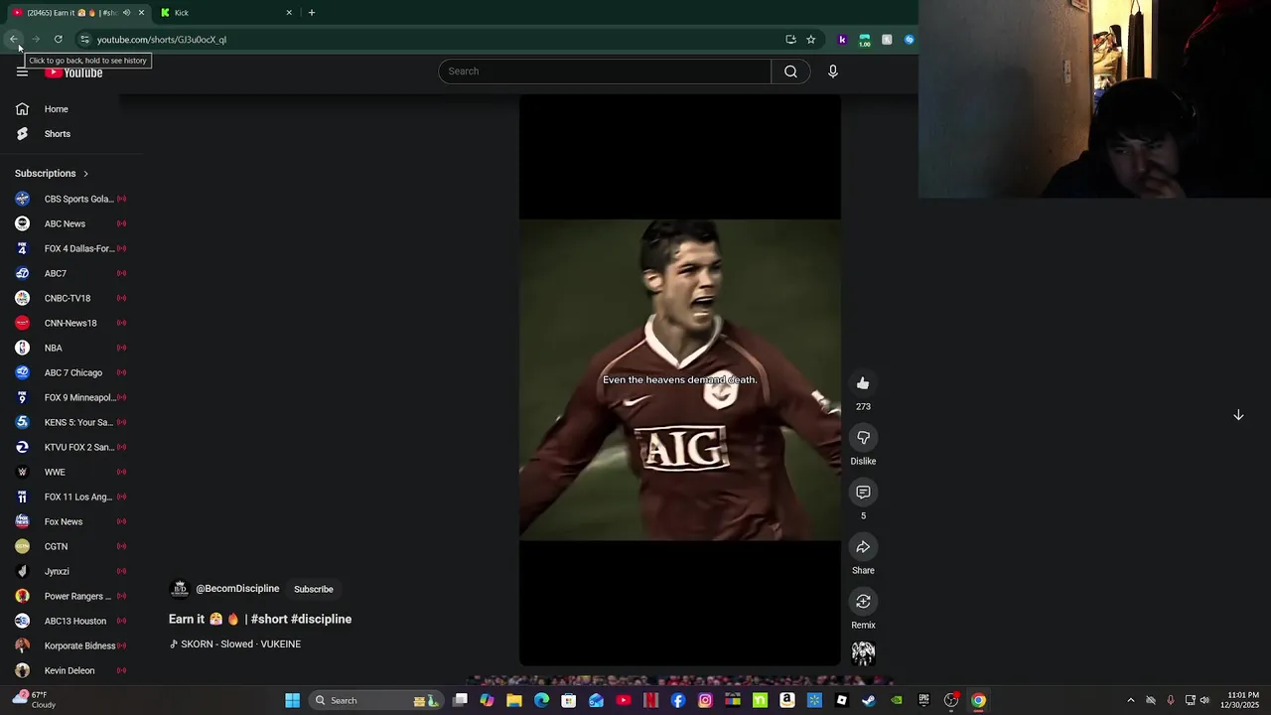Select Korporate Bidness subscription
This screenshot has width=1271, height=715.
click(71, 645)
